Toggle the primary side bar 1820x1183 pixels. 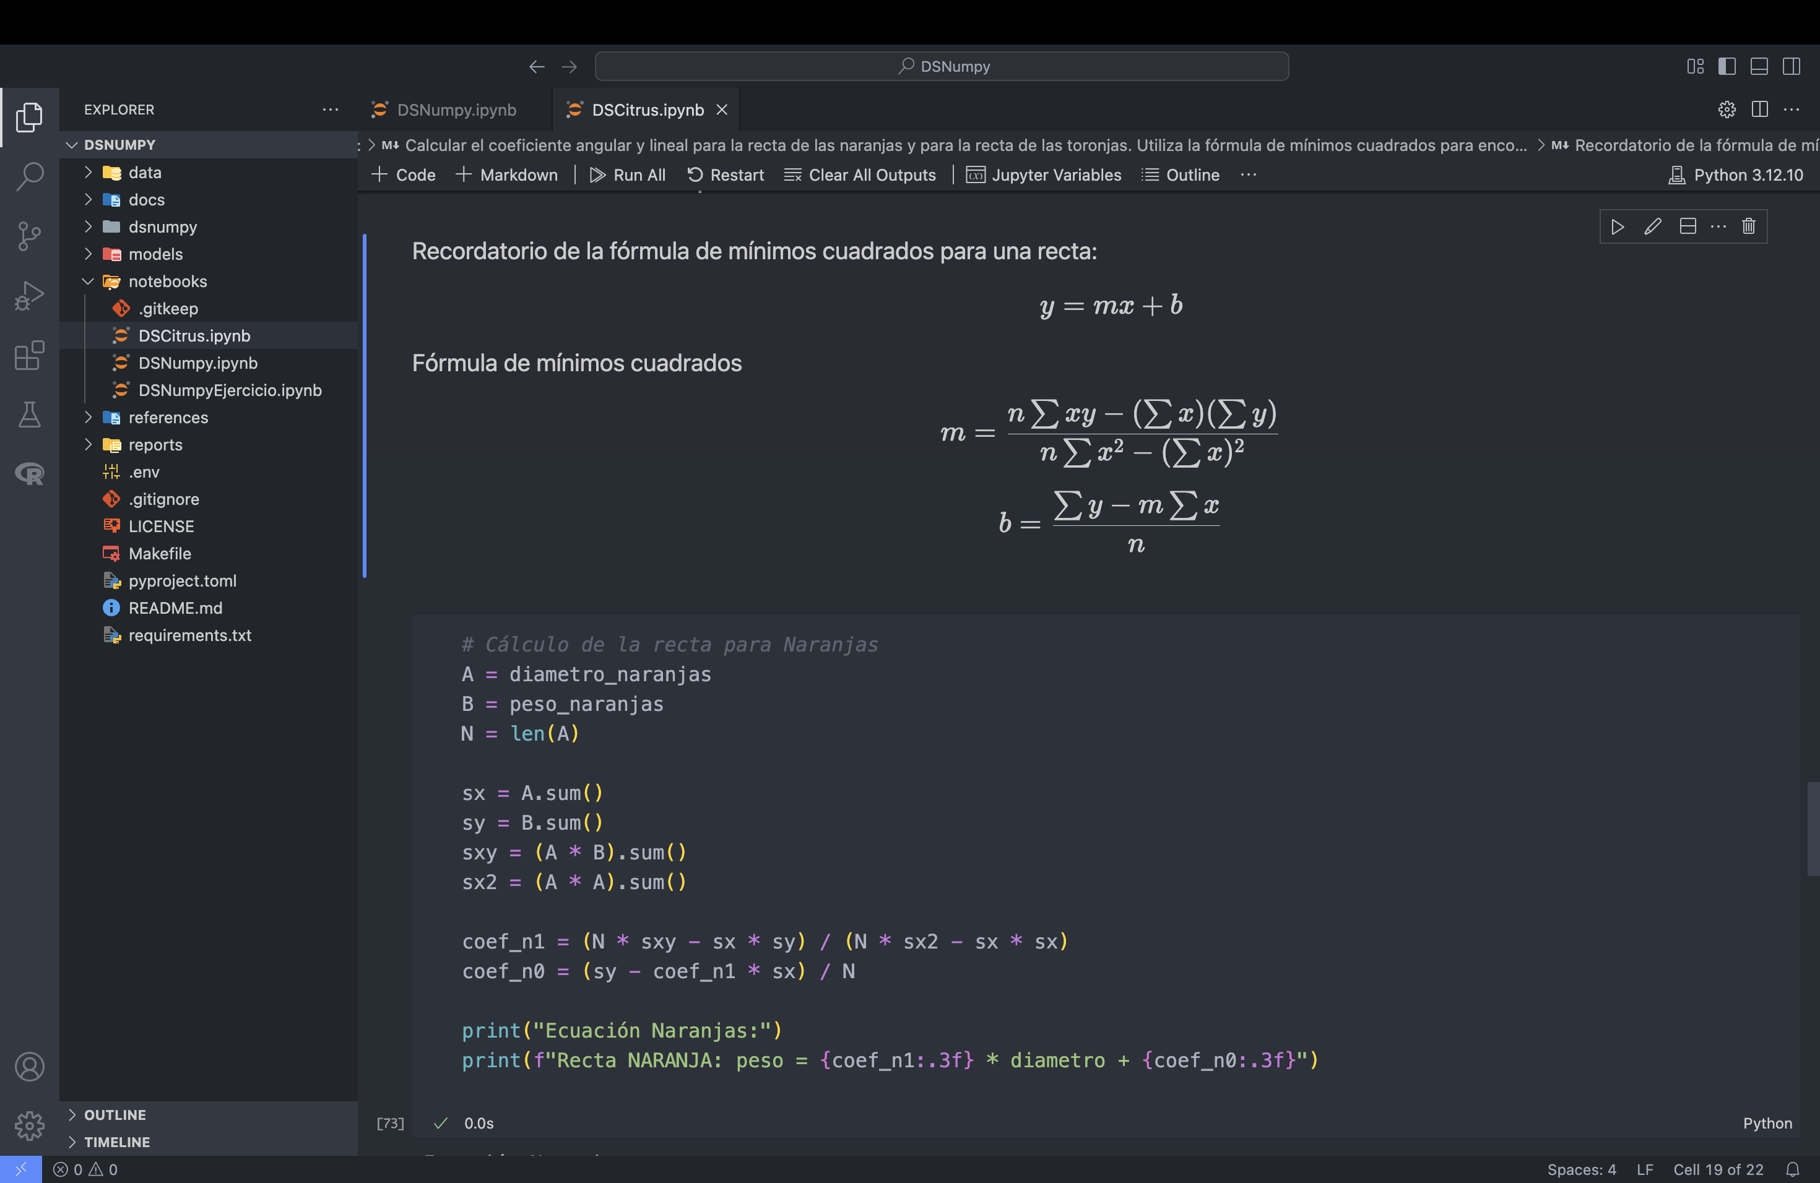click(x=1727, y=66)
